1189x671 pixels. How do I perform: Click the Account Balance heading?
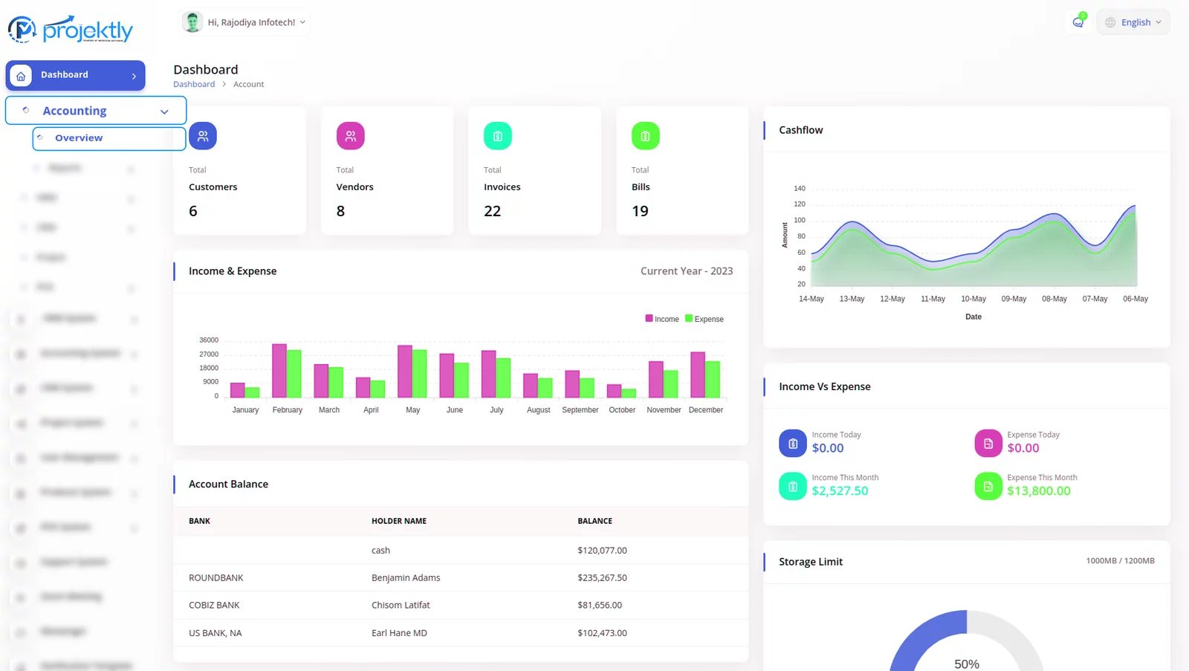click(228, 484)
